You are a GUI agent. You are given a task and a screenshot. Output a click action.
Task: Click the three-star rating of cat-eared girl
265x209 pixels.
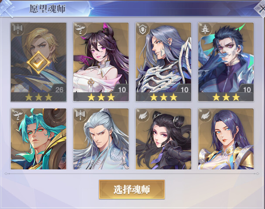click(101, 97)
